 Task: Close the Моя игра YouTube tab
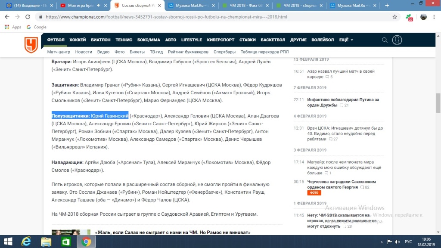[106, 5]
